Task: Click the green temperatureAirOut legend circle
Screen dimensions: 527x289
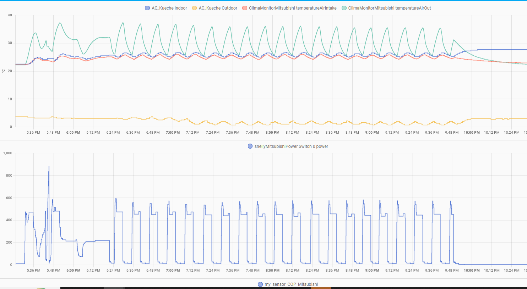Action: pos(344,8)
